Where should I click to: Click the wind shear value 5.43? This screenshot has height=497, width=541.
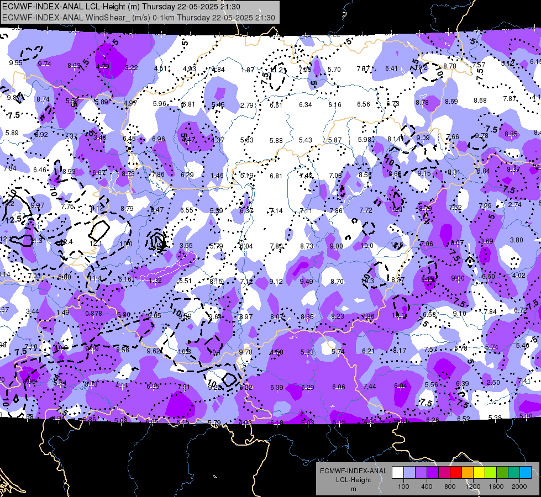(x=306, y=140)
